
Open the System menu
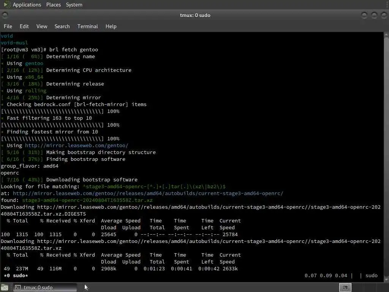(x=74, y=5)
